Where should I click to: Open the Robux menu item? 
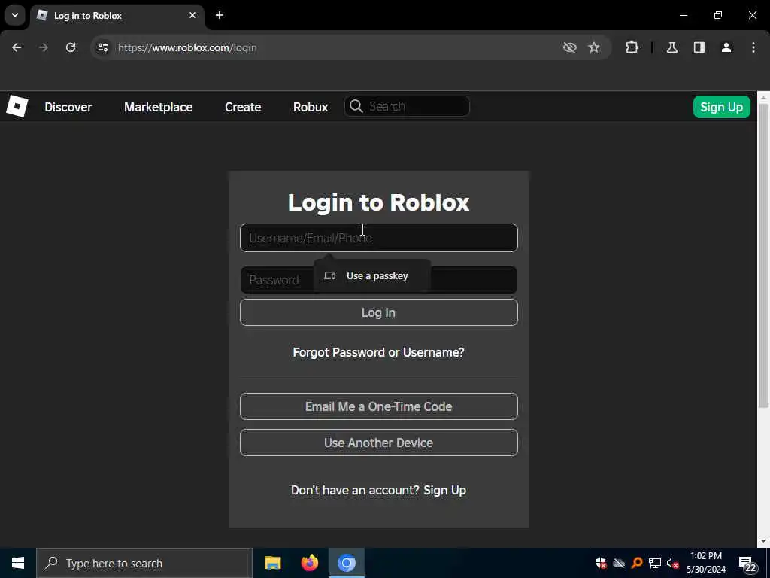click(311, 107)
